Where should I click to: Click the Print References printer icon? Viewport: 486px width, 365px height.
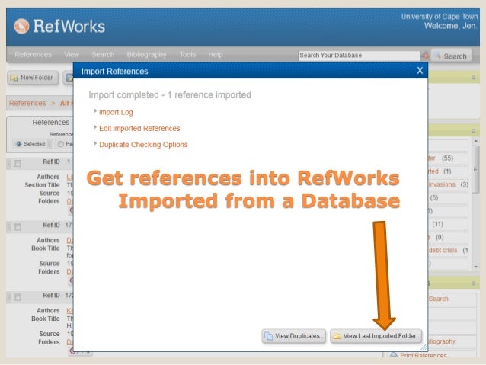pos(394,355)
